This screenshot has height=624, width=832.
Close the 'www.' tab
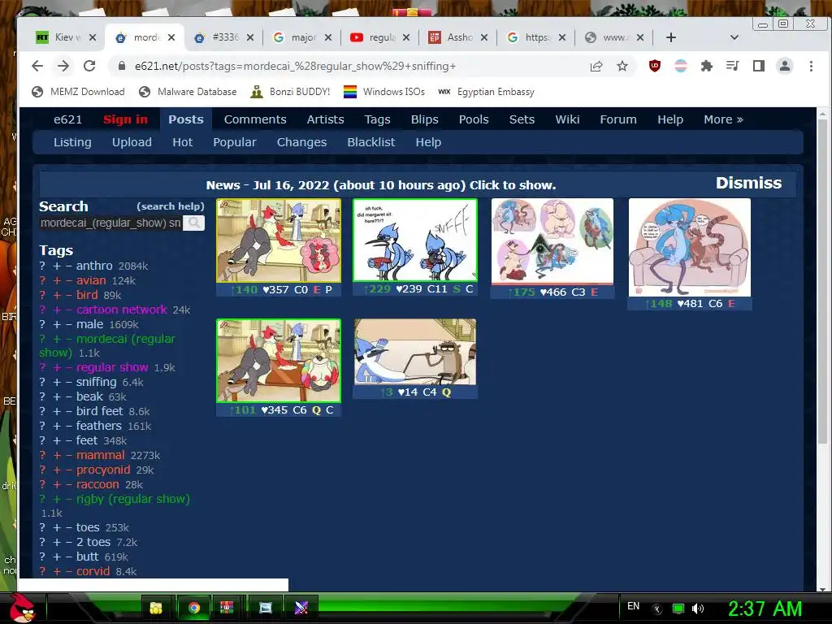coord(640,37)
